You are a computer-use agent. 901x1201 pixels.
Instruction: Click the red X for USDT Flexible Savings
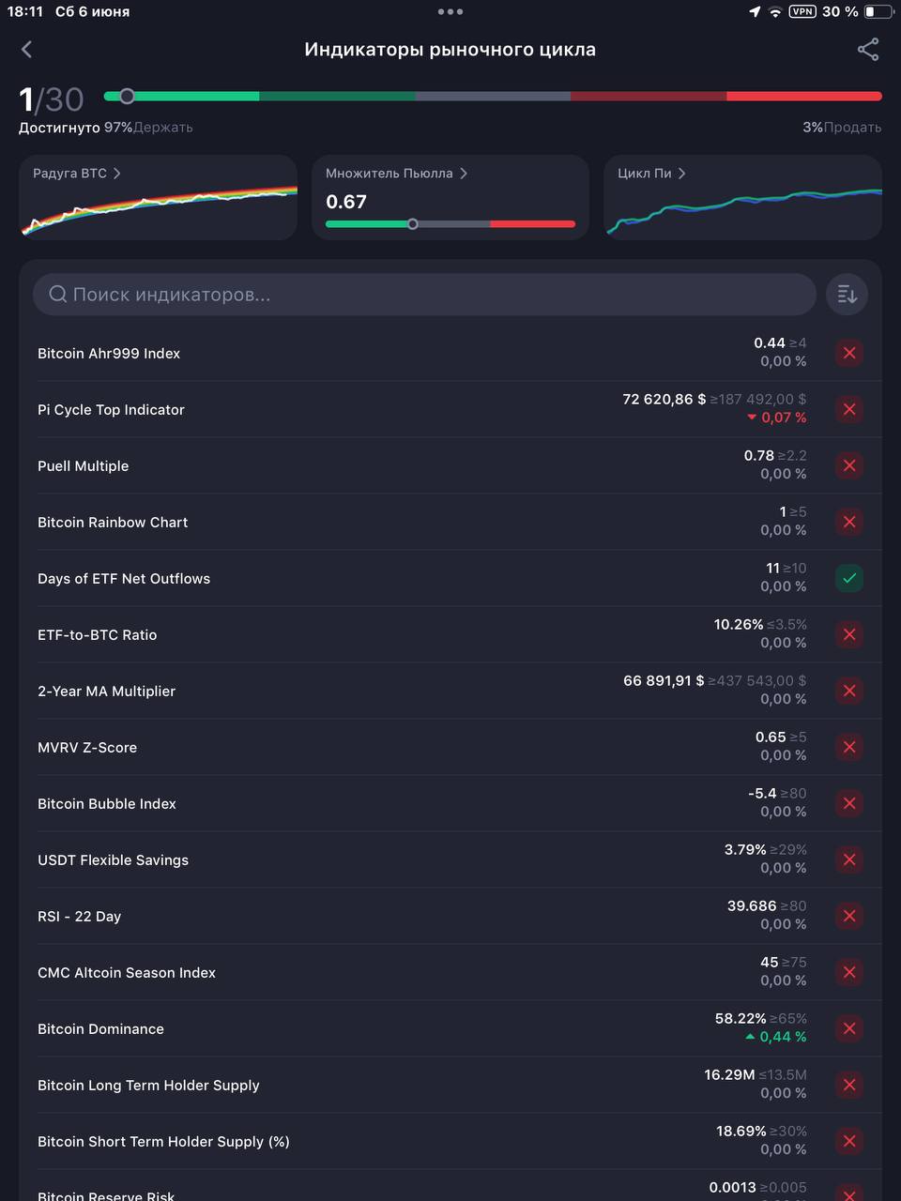tap(849, 859)
